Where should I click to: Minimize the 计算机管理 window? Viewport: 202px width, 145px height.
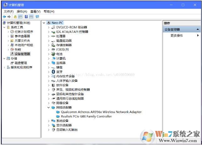[171, 5]
